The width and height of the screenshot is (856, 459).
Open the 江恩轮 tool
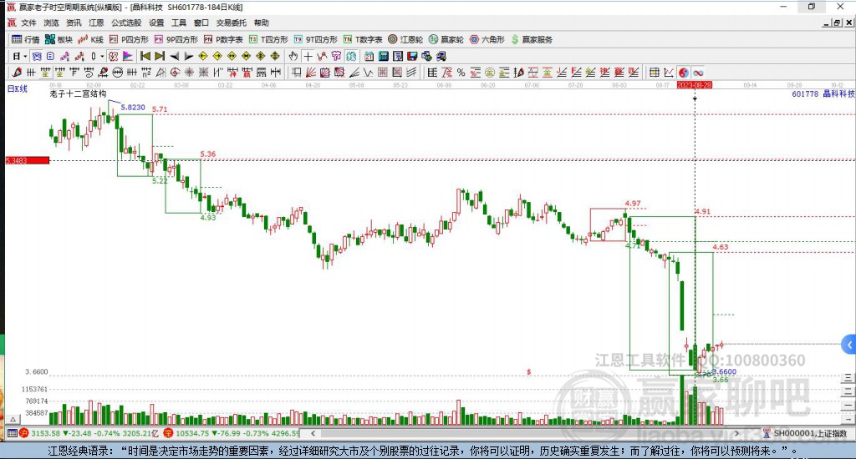[x=405, y=39]
